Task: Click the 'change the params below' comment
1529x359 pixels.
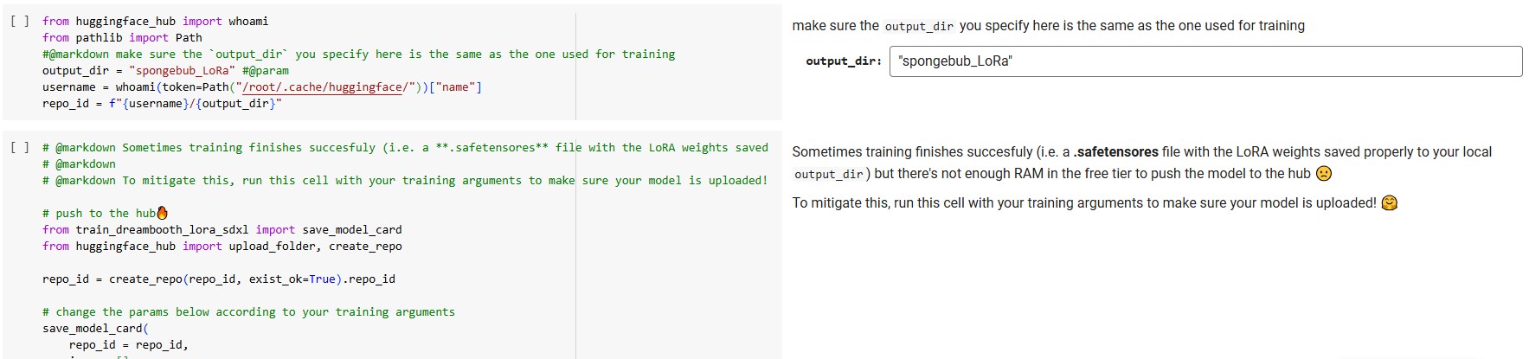Action: click(x=248, y=312)
